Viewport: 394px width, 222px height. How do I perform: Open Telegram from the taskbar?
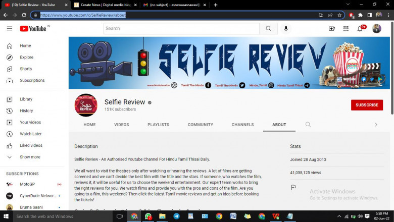tap(176, 216)
